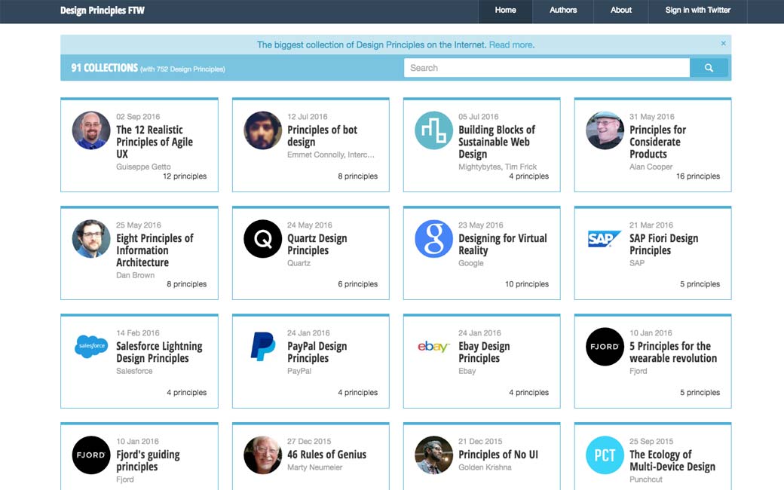This screenshot has width=784, height=490.
Task: Follow the Read more link
Action: (x=511, y=45)
